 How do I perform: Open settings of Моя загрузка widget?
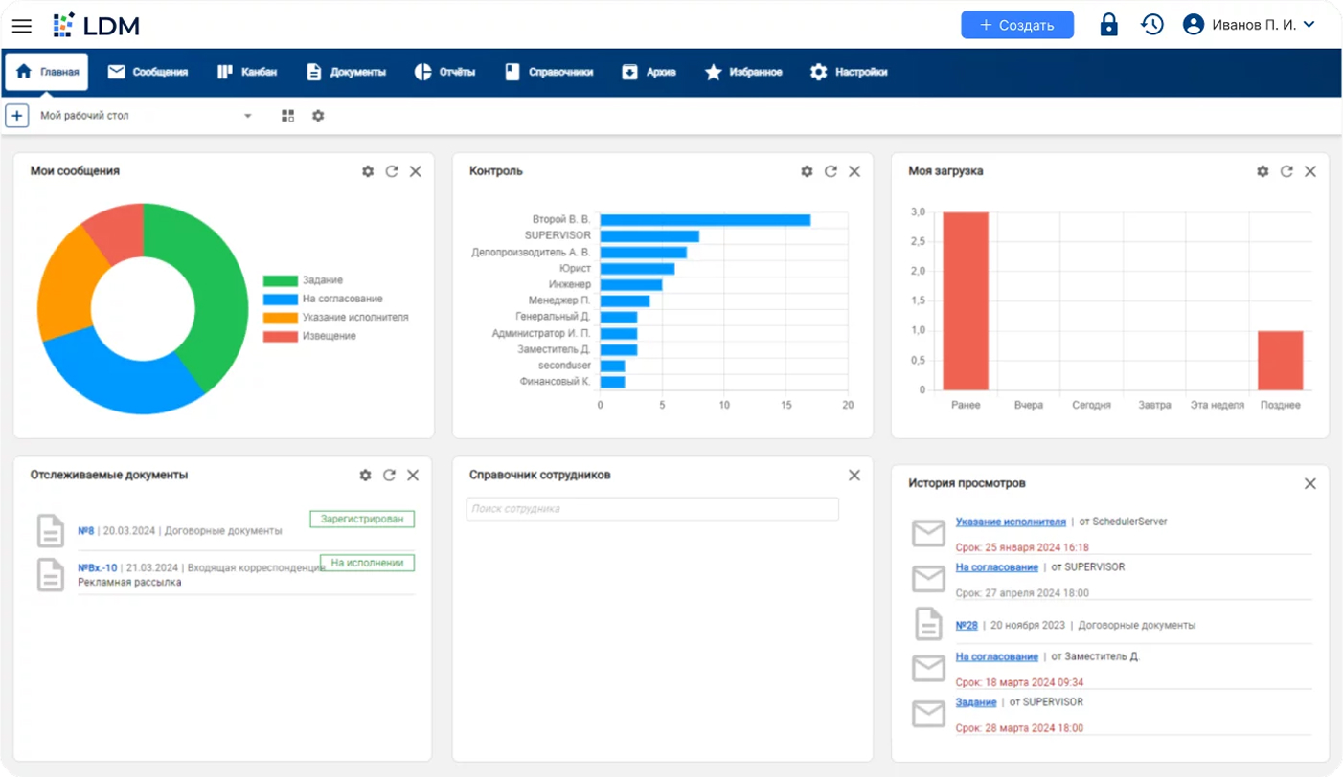click(1263, 171)
